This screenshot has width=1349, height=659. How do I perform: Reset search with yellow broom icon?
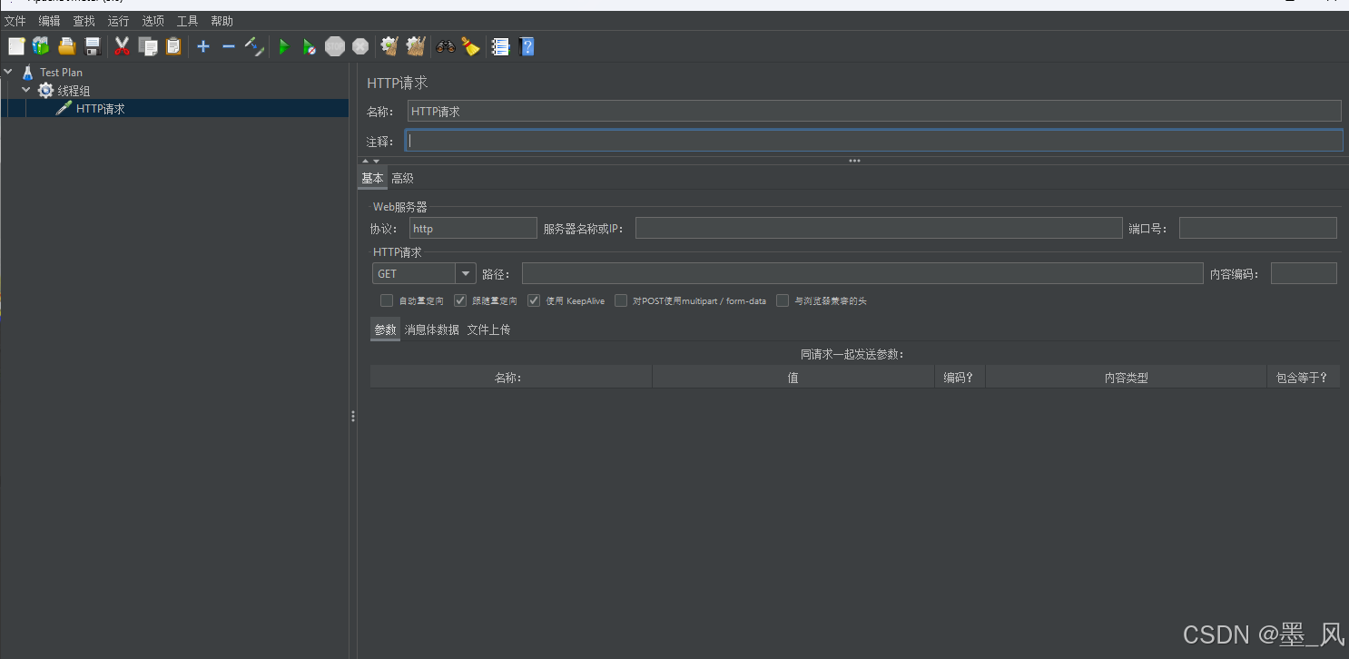coord(470,46)
